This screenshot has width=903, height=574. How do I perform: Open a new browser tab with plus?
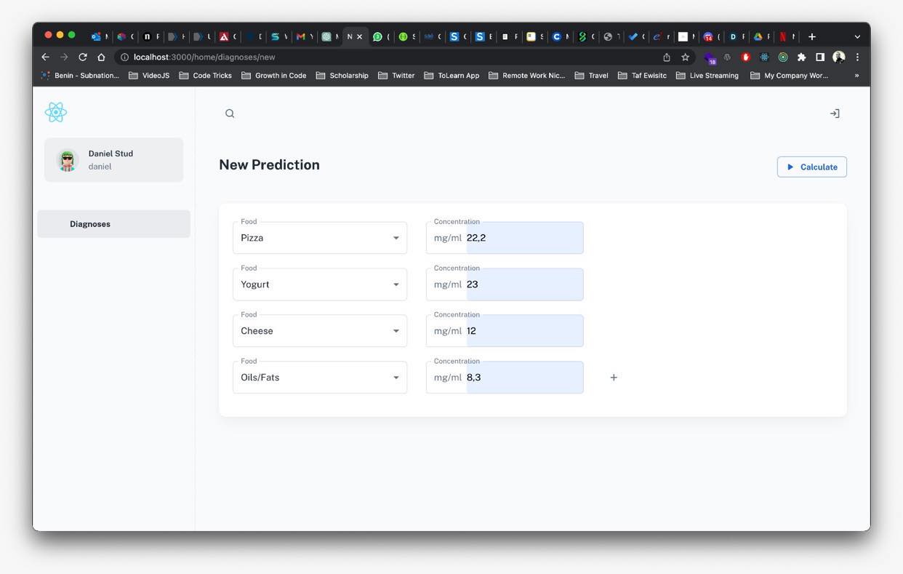click(812, 36)
